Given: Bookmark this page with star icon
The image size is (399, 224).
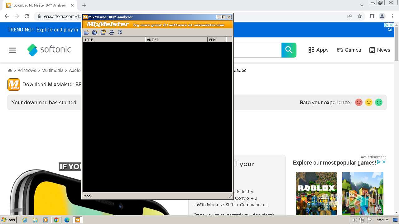Looking at the screenshot, I should click(360, 16).
